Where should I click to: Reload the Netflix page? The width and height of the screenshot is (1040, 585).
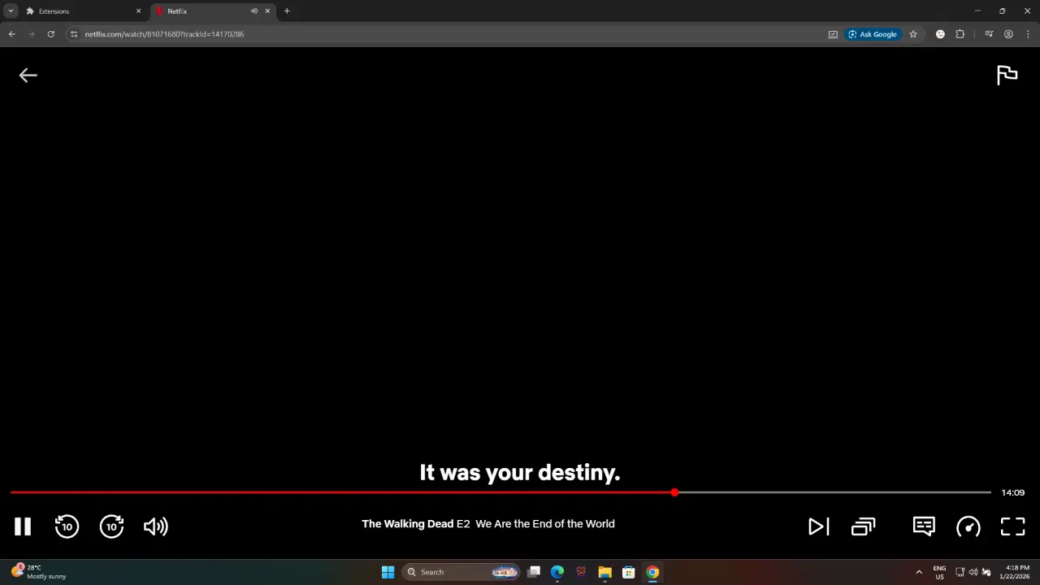pos(50,34)
